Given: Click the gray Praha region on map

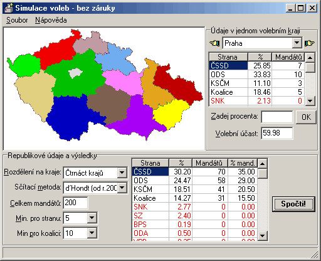Looking at the screenshot, I should [x=75, y=73].
